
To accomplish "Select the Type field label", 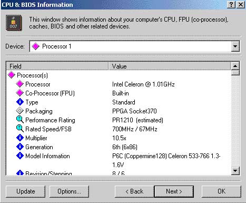I will coord(32,102).
